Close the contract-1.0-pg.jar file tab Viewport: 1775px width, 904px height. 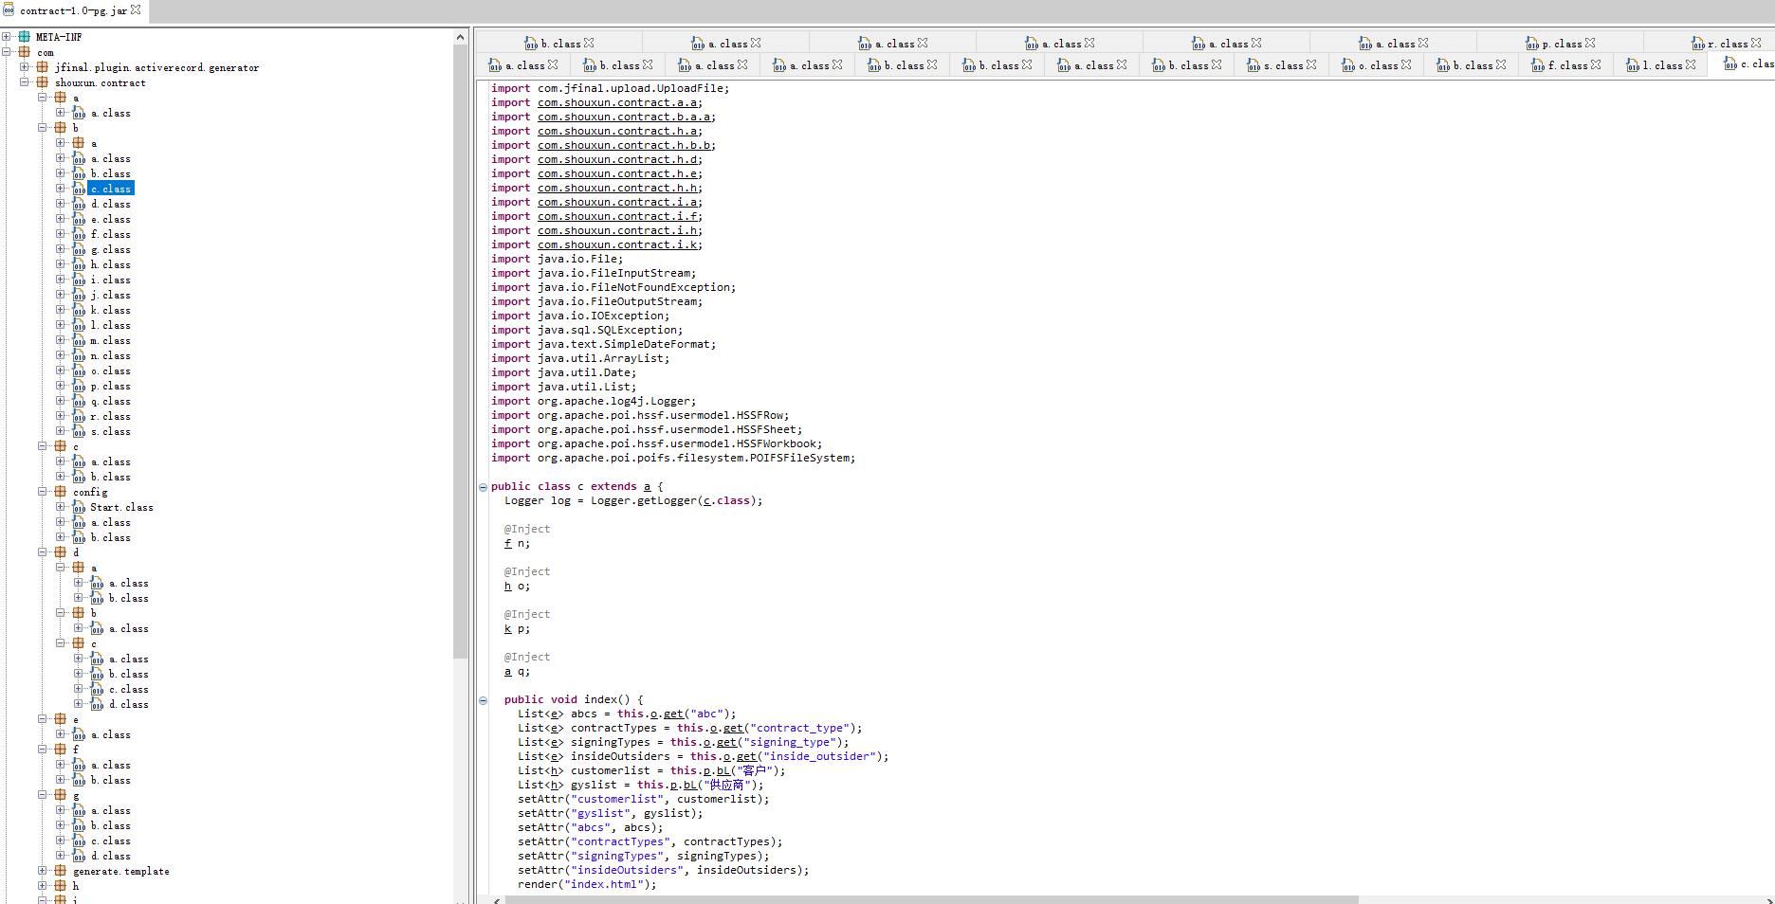(136, 9)
